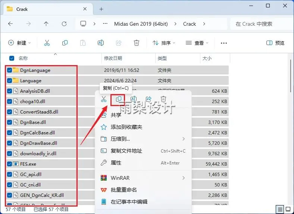Click the Delete trash icon in toolbar
This screenshot has width=294, height=214.
click(137, 43)
